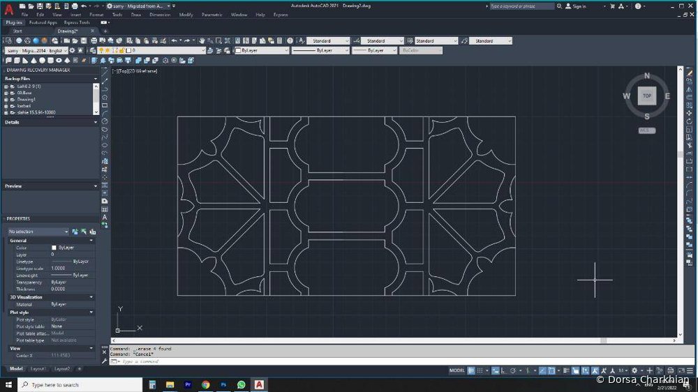Select the Circle draw tool

pyautogui.click(x=105, y=121)
